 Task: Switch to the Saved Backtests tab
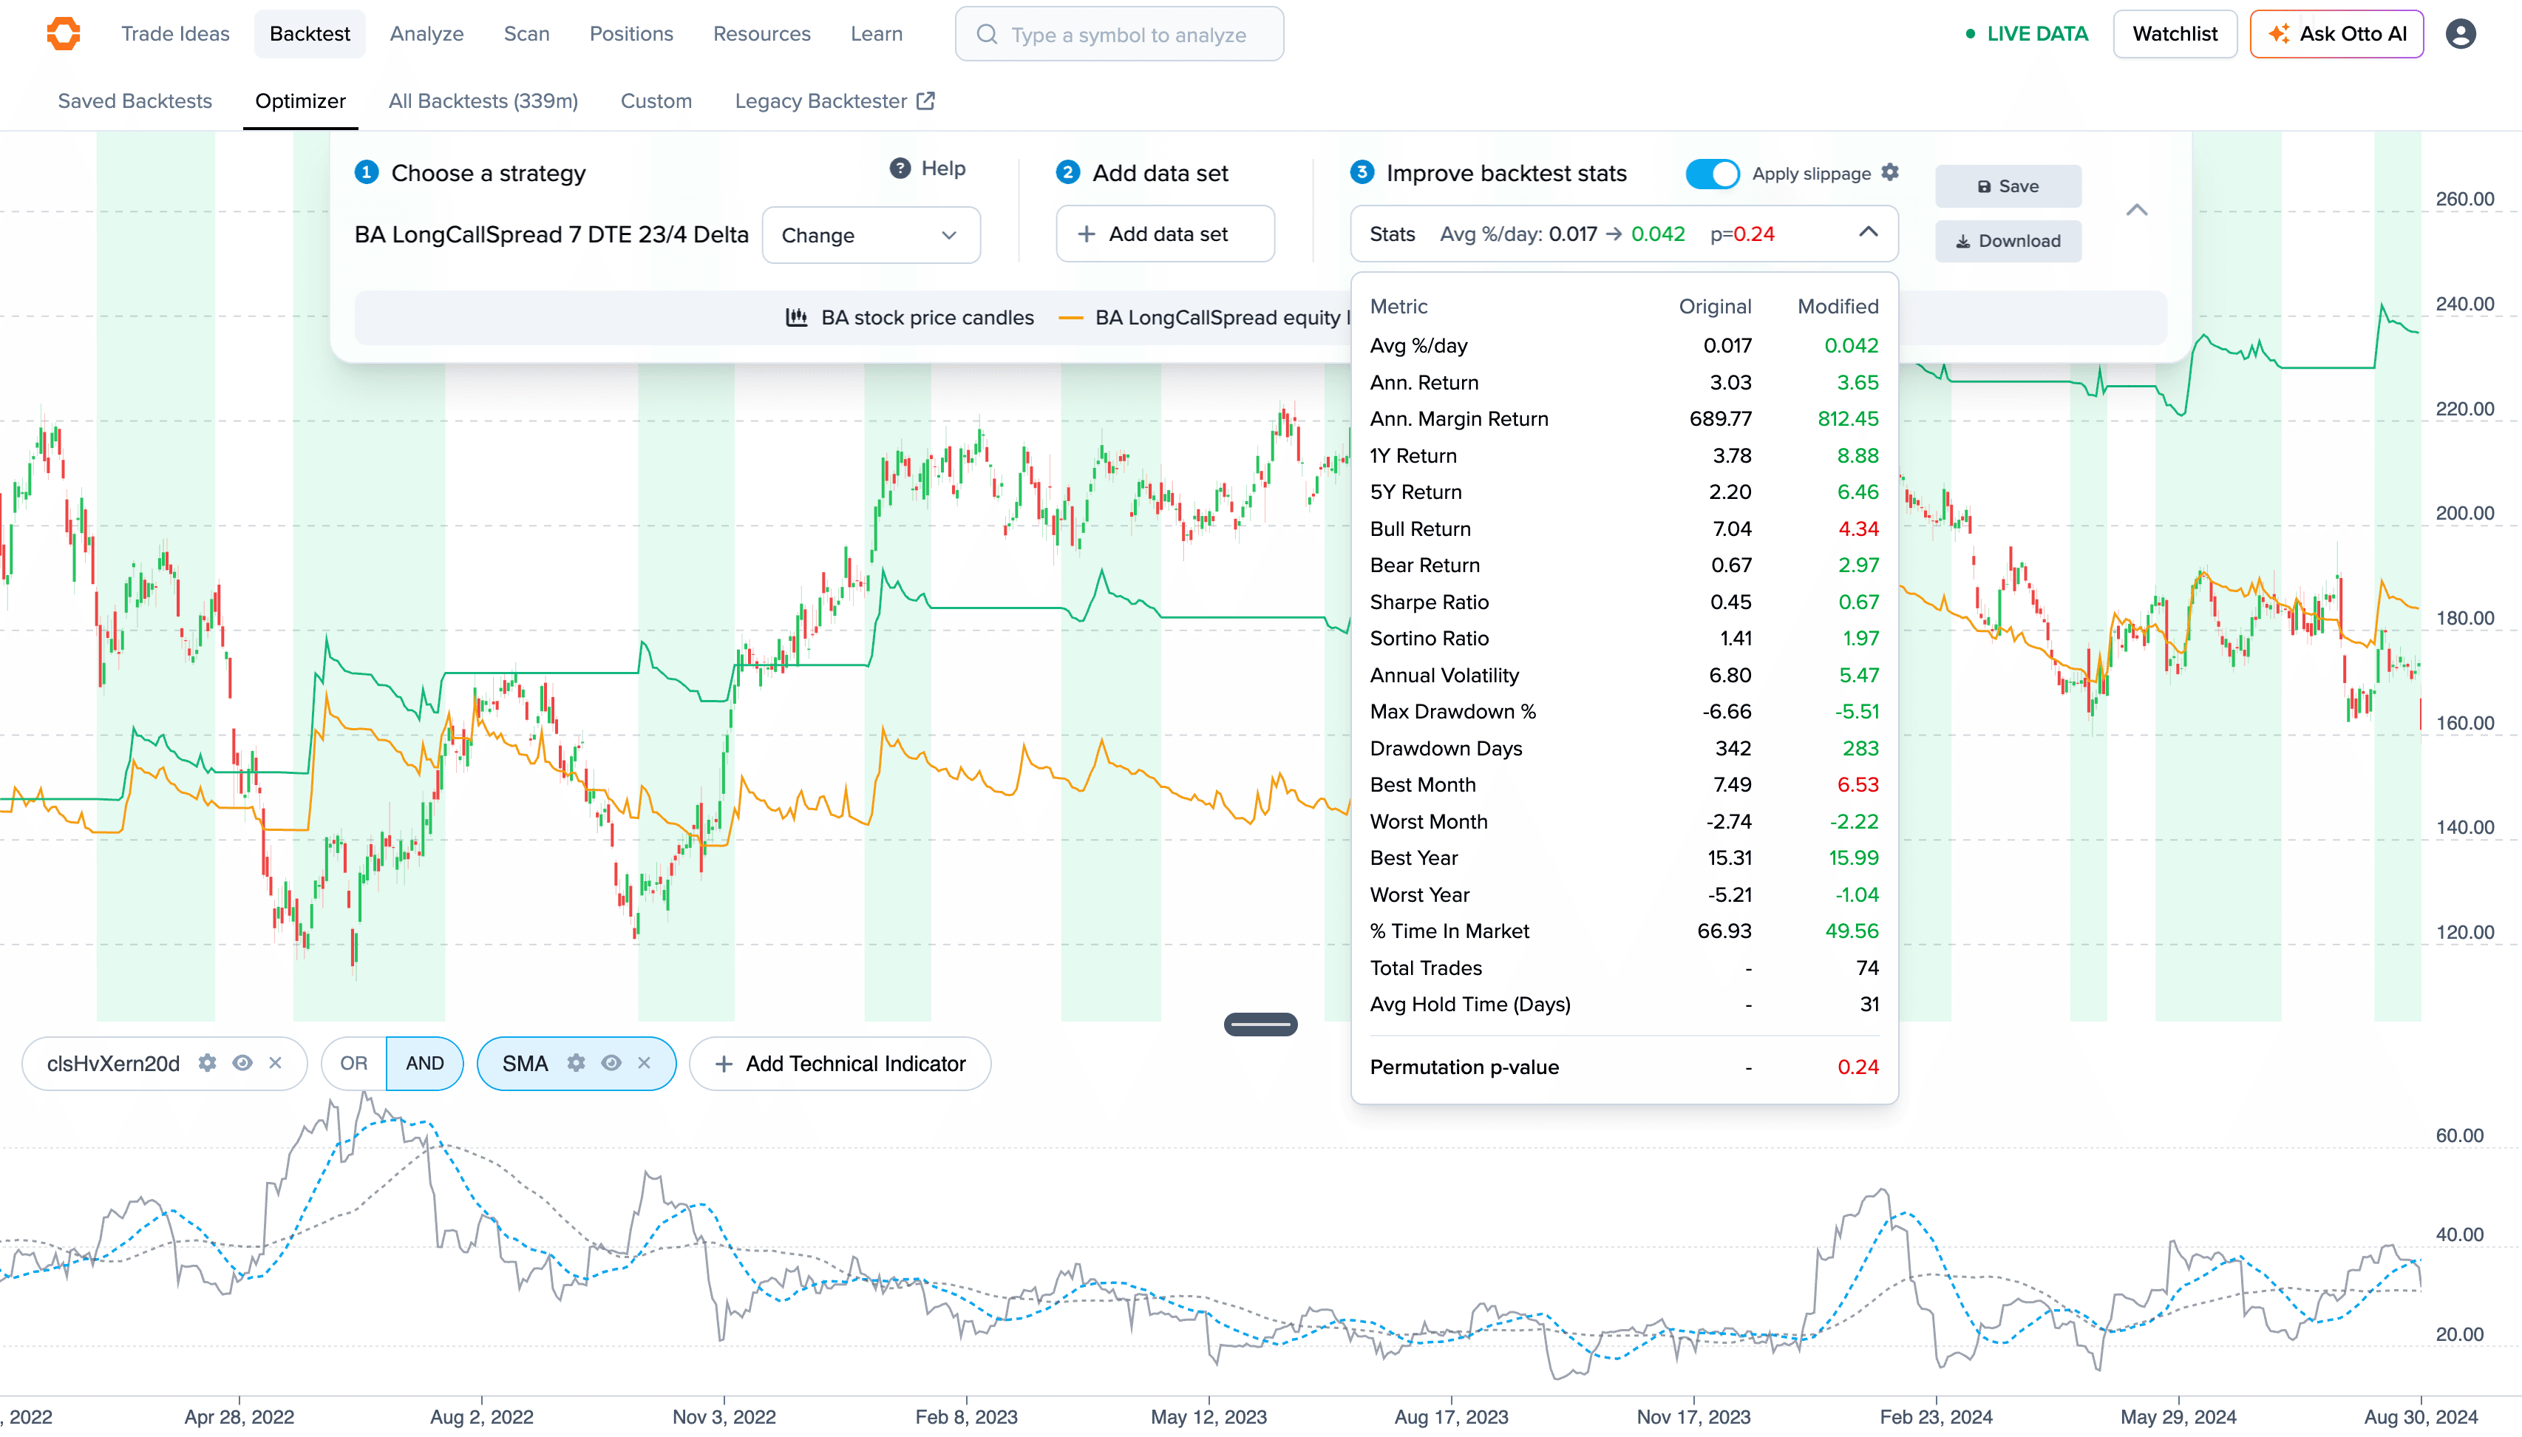click(x=135, y=101)
